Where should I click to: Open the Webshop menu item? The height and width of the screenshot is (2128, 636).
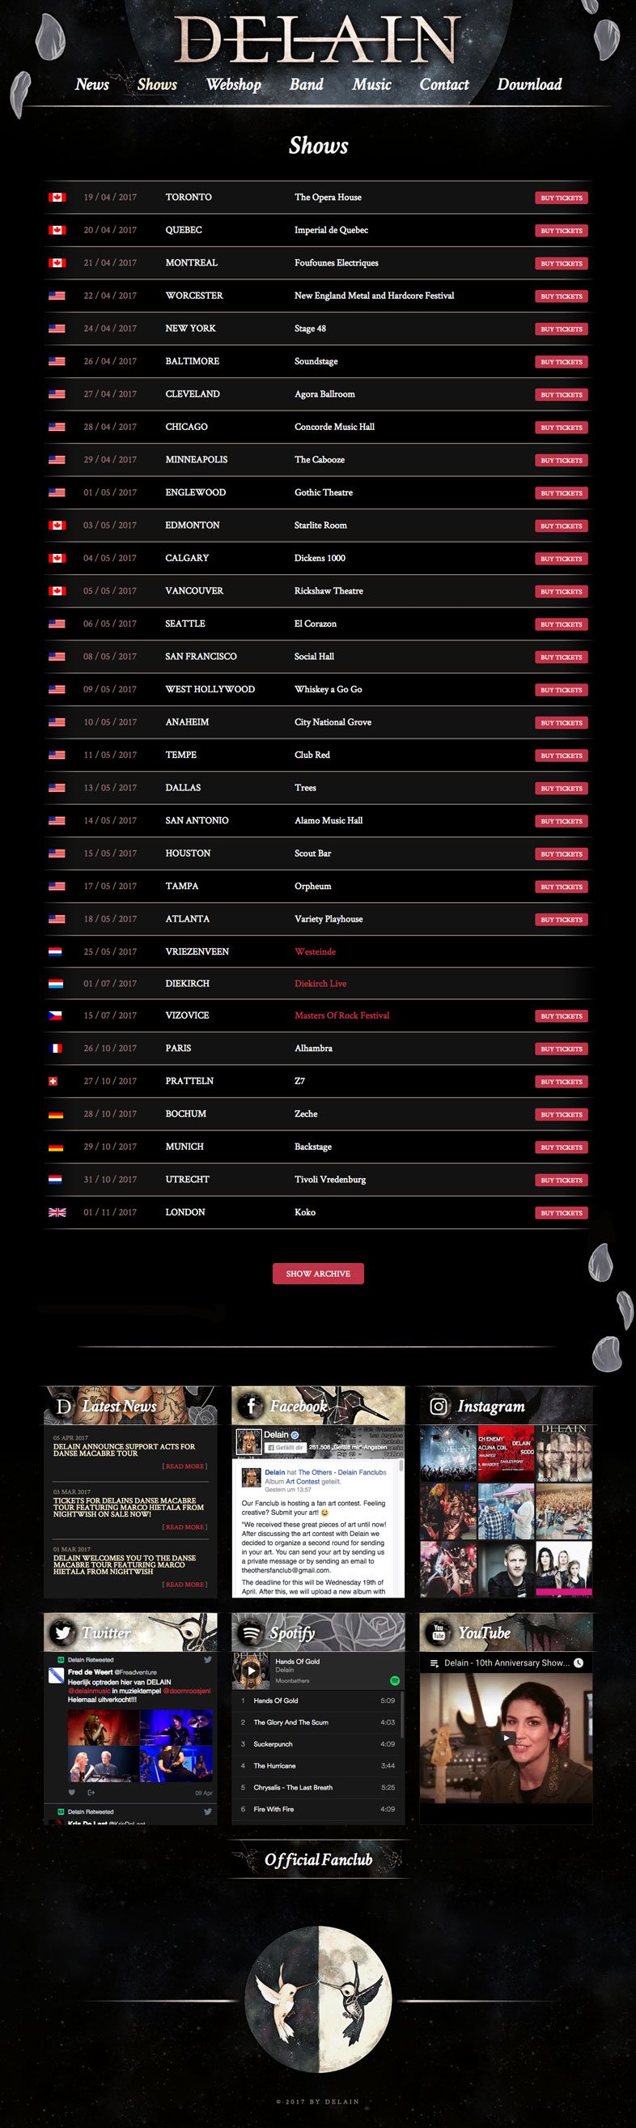tap(233, 84)
